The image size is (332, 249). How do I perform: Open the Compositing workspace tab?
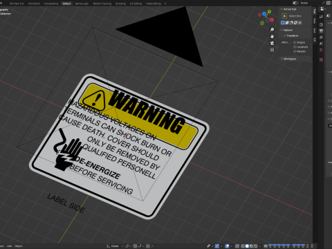(x=51, y=3)
